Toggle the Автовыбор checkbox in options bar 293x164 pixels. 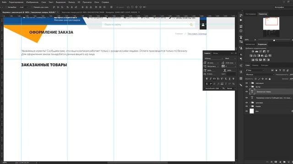point(6,7)
